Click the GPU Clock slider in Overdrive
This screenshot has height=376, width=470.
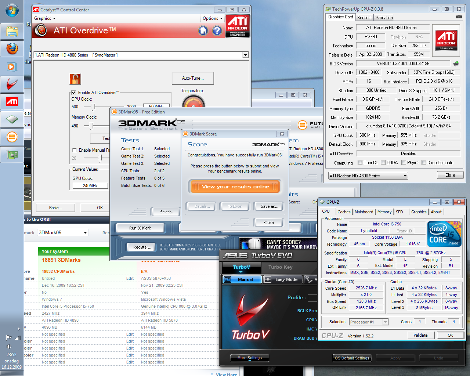point(93,107)
